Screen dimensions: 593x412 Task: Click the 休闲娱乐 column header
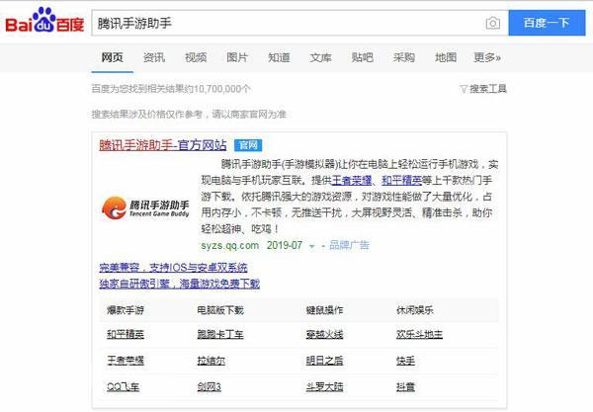click(414, 310)
